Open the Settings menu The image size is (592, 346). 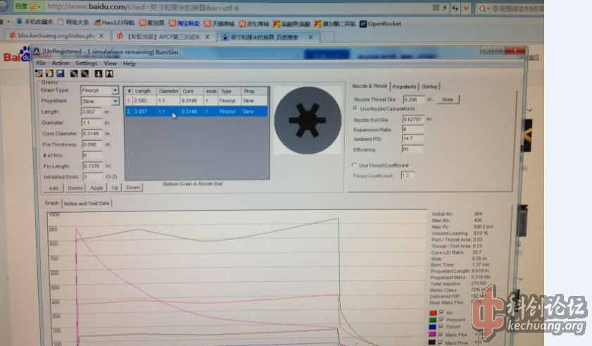coord(86,63)
